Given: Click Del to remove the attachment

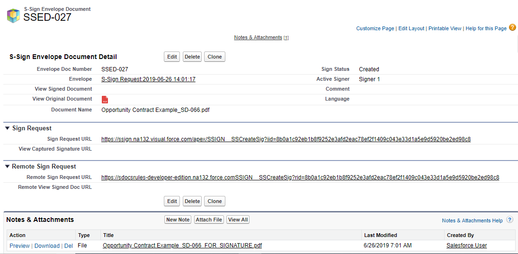Looking at the screenshot, I should tap(68, 246).
